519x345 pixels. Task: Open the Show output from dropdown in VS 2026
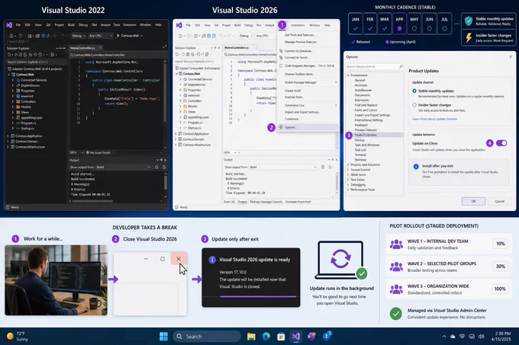pos(283,167)
